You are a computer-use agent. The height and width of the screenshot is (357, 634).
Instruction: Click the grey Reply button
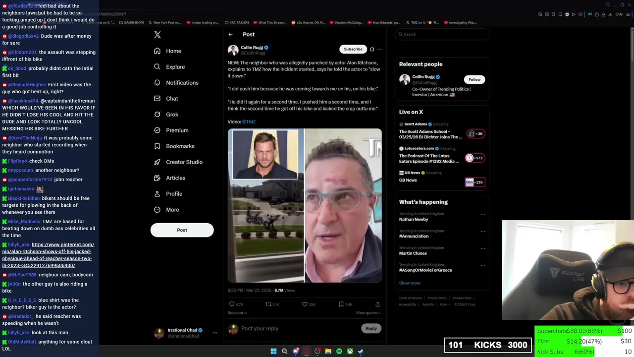click(371, 328)
